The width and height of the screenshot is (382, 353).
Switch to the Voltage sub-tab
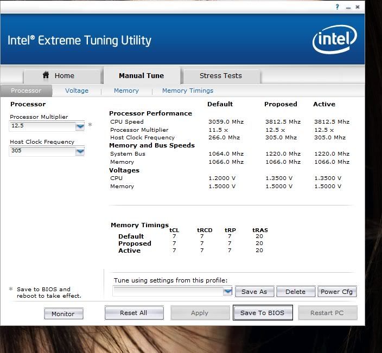(x=77, y=91)
